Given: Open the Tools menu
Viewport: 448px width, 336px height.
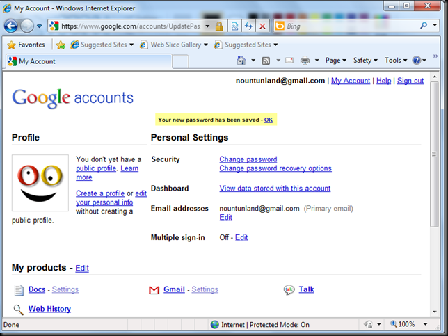Looking at the screenshot, I should tap(396, 61).
